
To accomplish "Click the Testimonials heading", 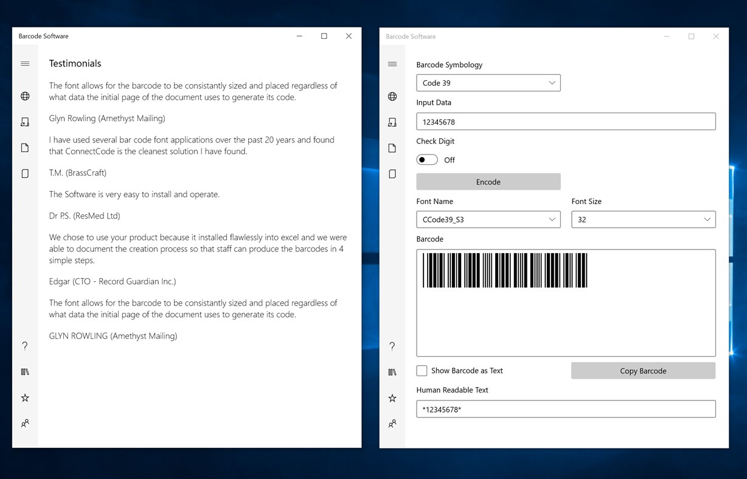I will pos(75,63).
